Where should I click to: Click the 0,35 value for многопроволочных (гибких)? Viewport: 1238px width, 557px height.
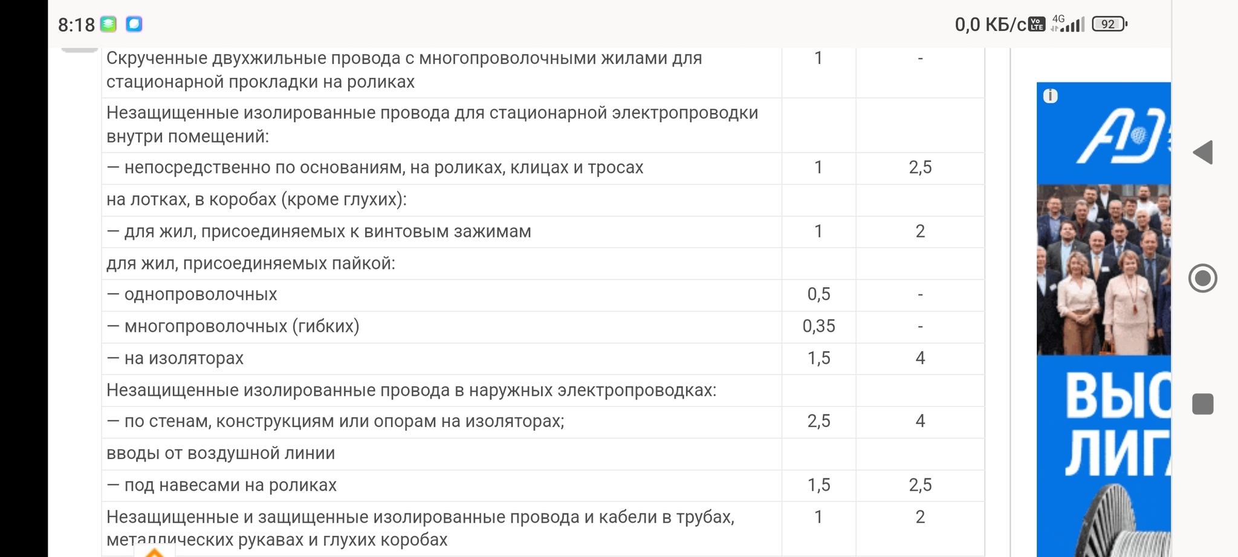pos(818,326)
